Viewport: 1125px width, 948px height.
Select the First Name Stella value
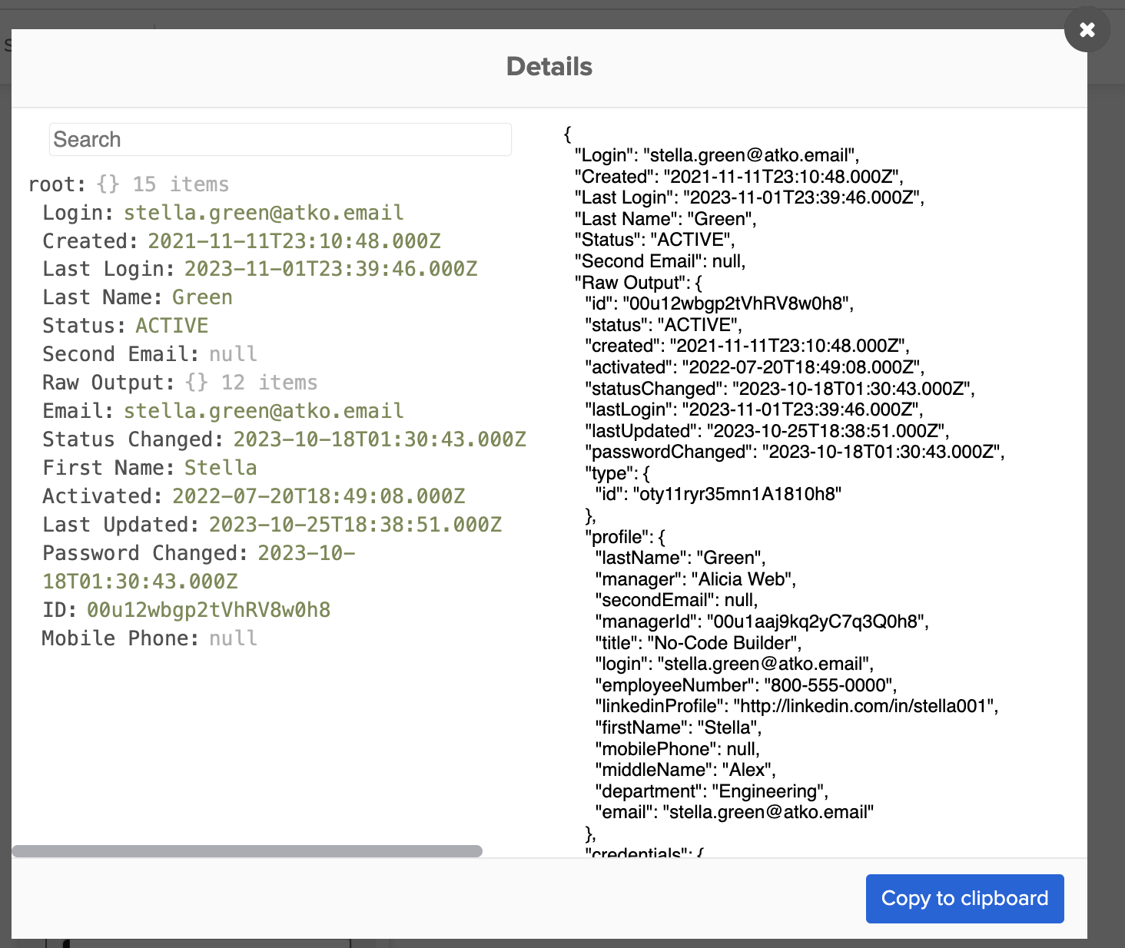coord(221,467)
